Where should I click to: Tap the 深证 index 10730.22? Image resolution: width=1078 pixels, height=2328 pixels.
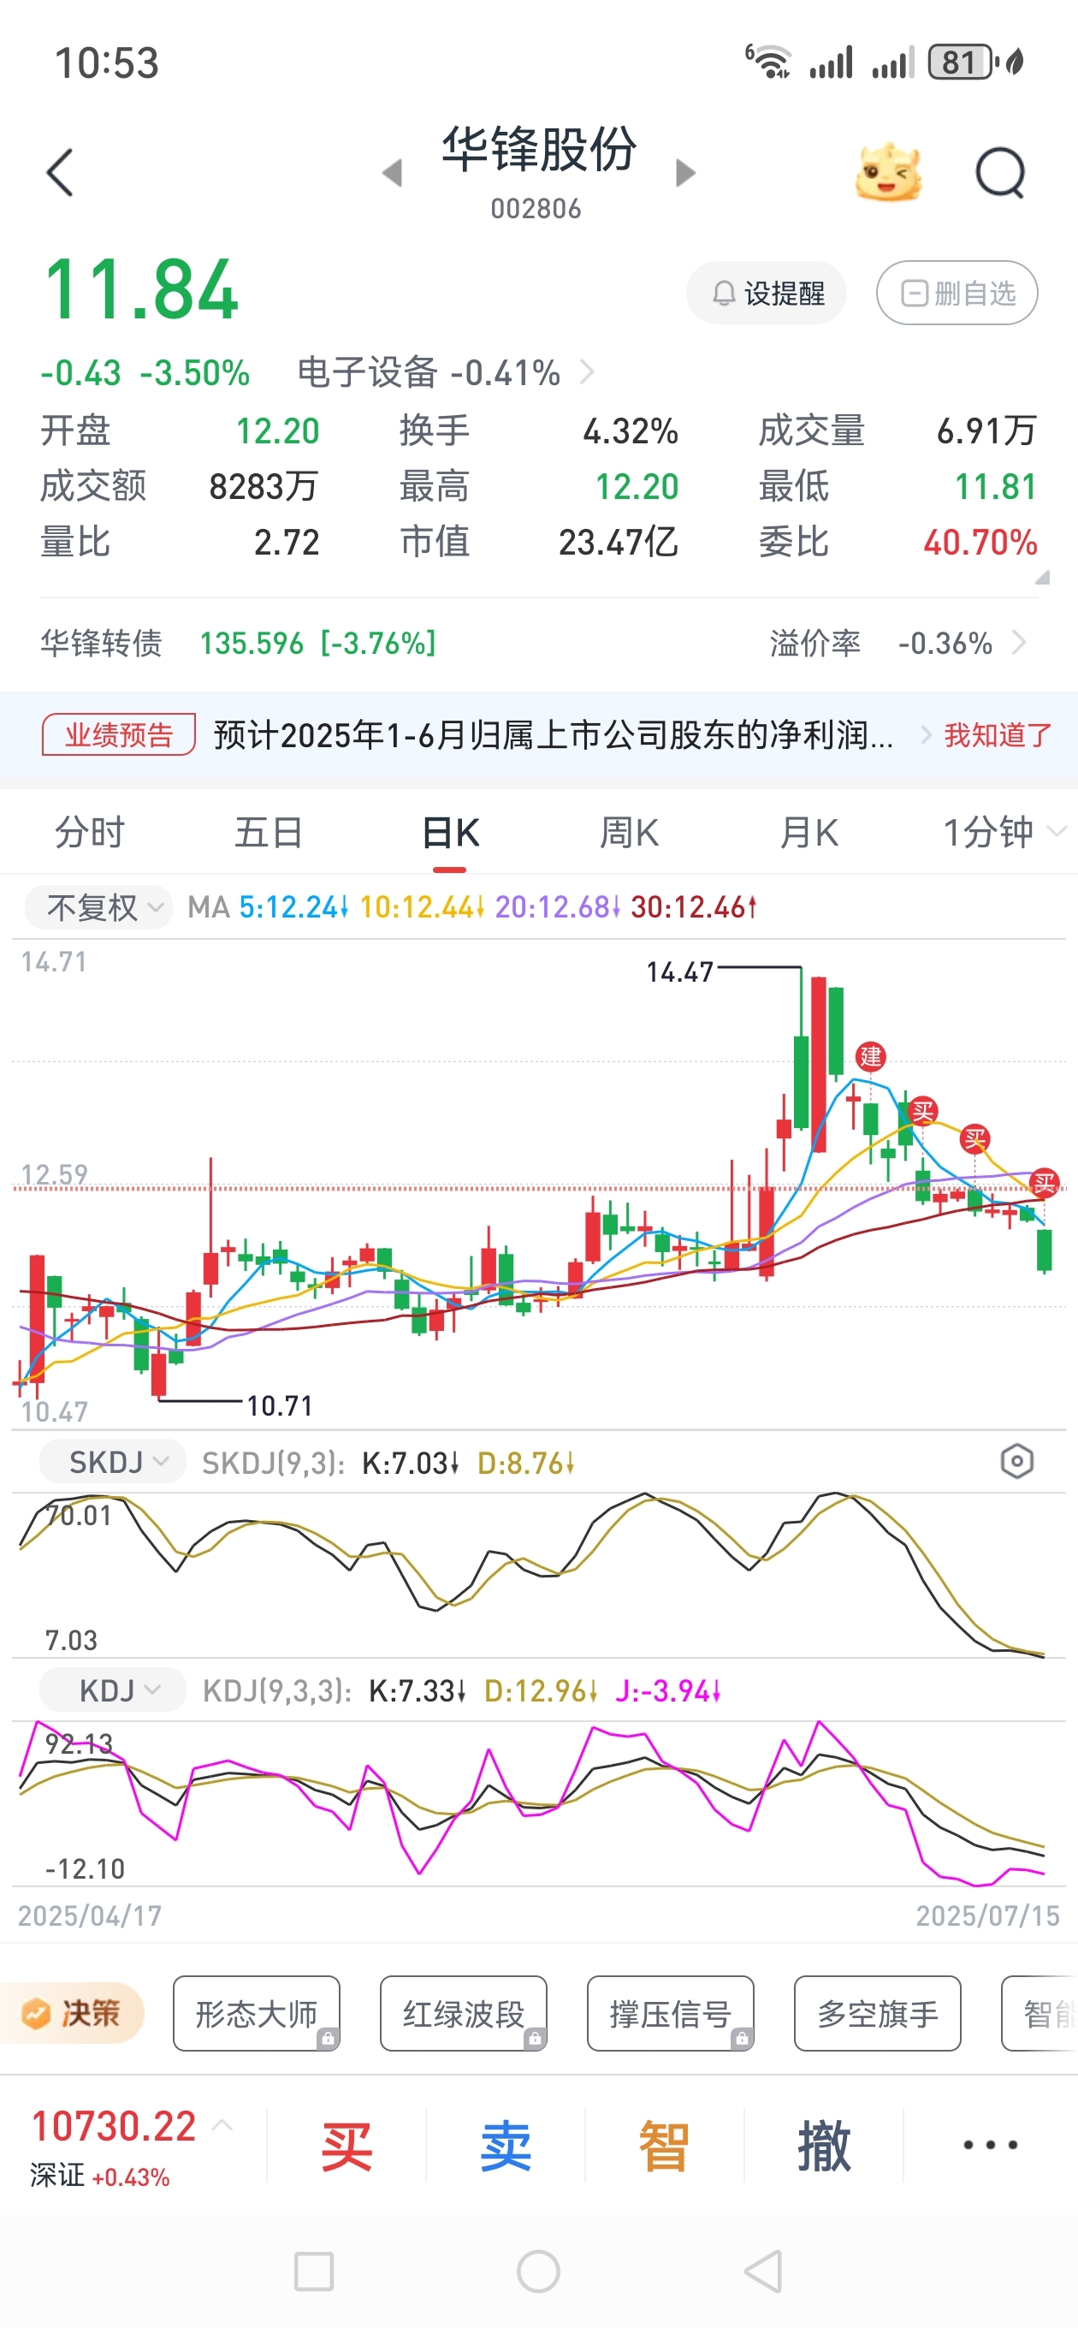click(114, 2127)
